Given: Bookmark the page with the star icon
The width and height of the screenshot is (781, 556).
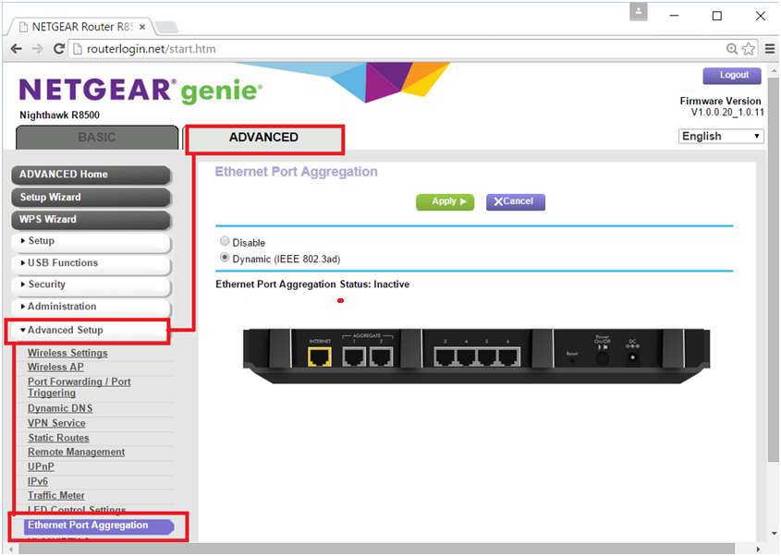Looking at the screenshot, I should (749, 48).
